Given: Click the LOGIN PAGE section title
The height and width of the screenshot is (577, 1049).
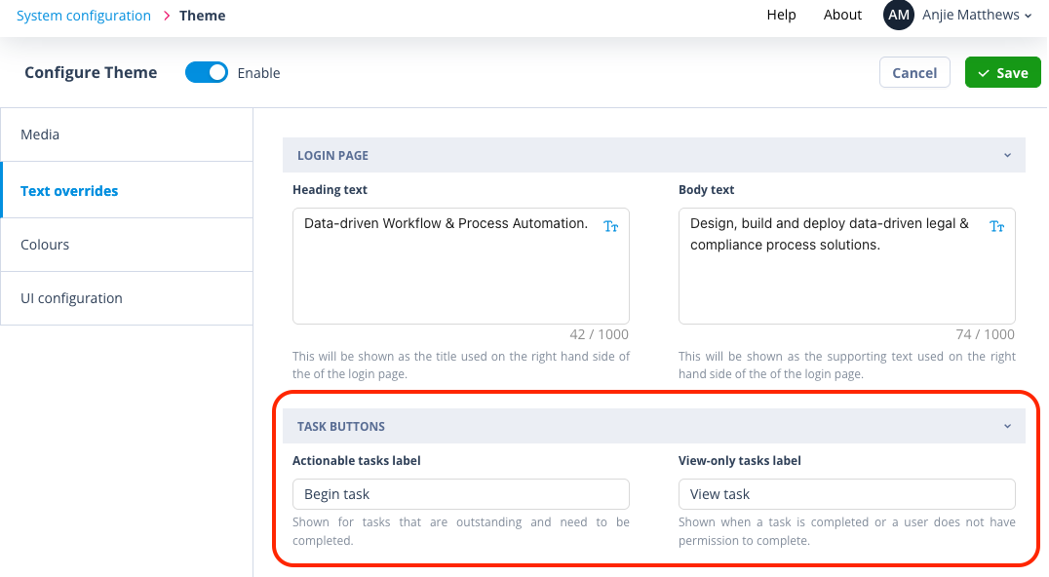Looking at the screenshot, I should (332, 155).
